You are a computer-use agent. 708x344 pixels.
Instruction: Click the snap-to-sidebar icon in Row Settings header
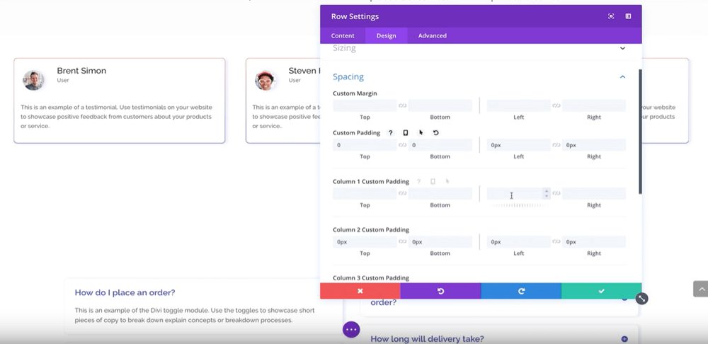(x=628, y=16)
